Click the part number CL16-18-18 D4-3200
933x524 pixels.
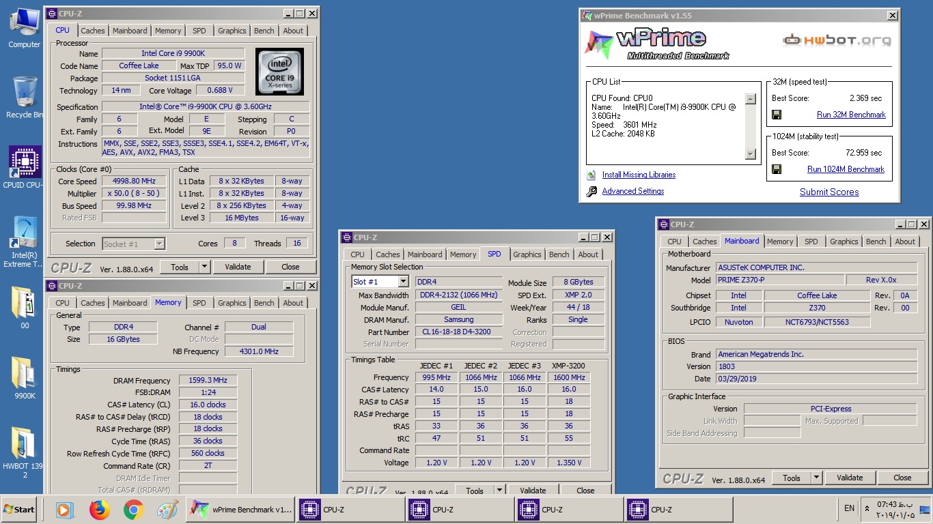(459, 332)
